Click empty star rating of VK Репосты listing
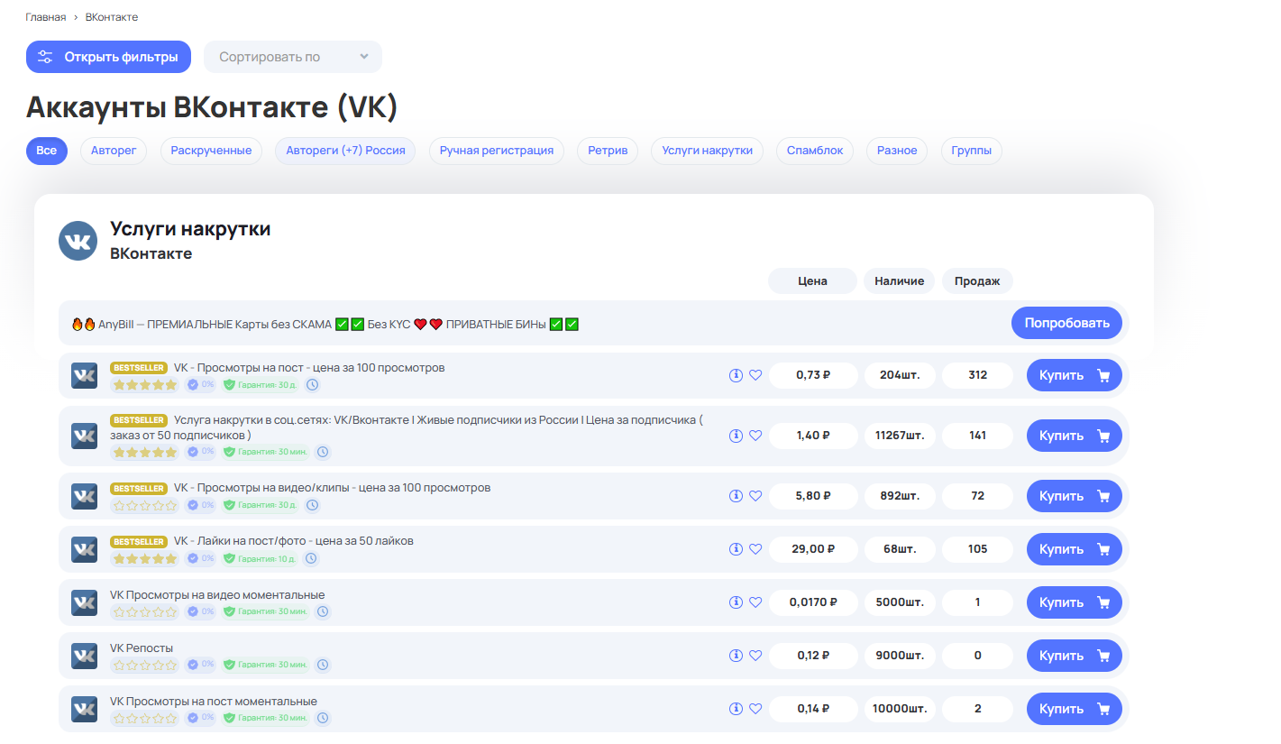The image size is (1281, 744). [144, 665]
